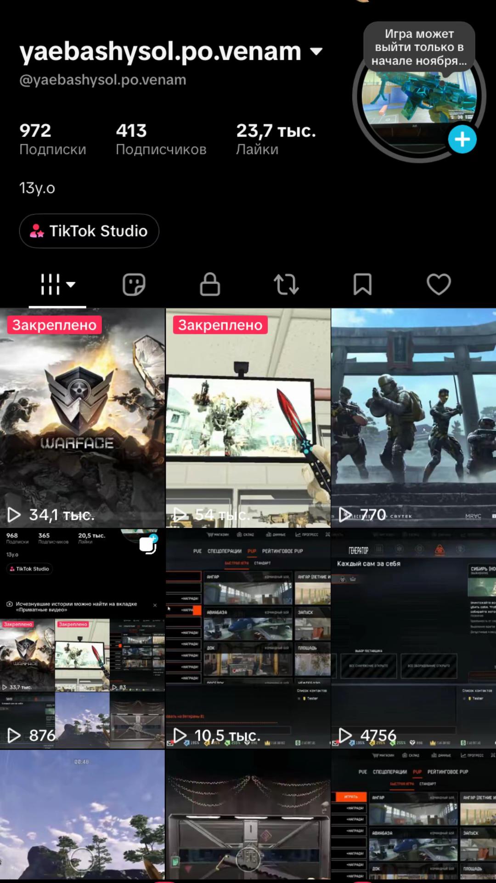View the 413 Подписчиков followers list
Viewport: 496px width, 883px height.
(161, 139)
